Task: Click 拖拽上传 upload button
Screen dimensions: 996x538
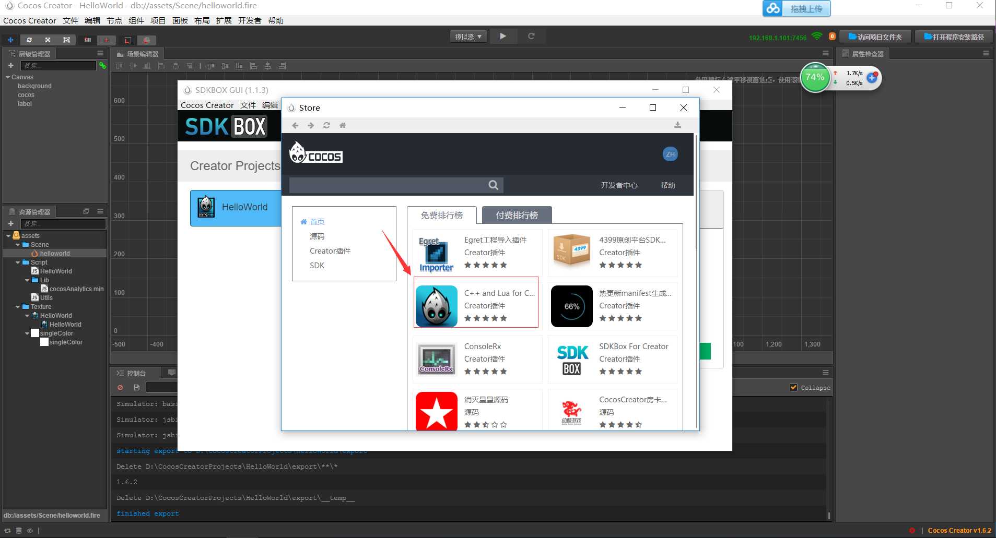Action: pyautogui.click(x=796, y=9)
